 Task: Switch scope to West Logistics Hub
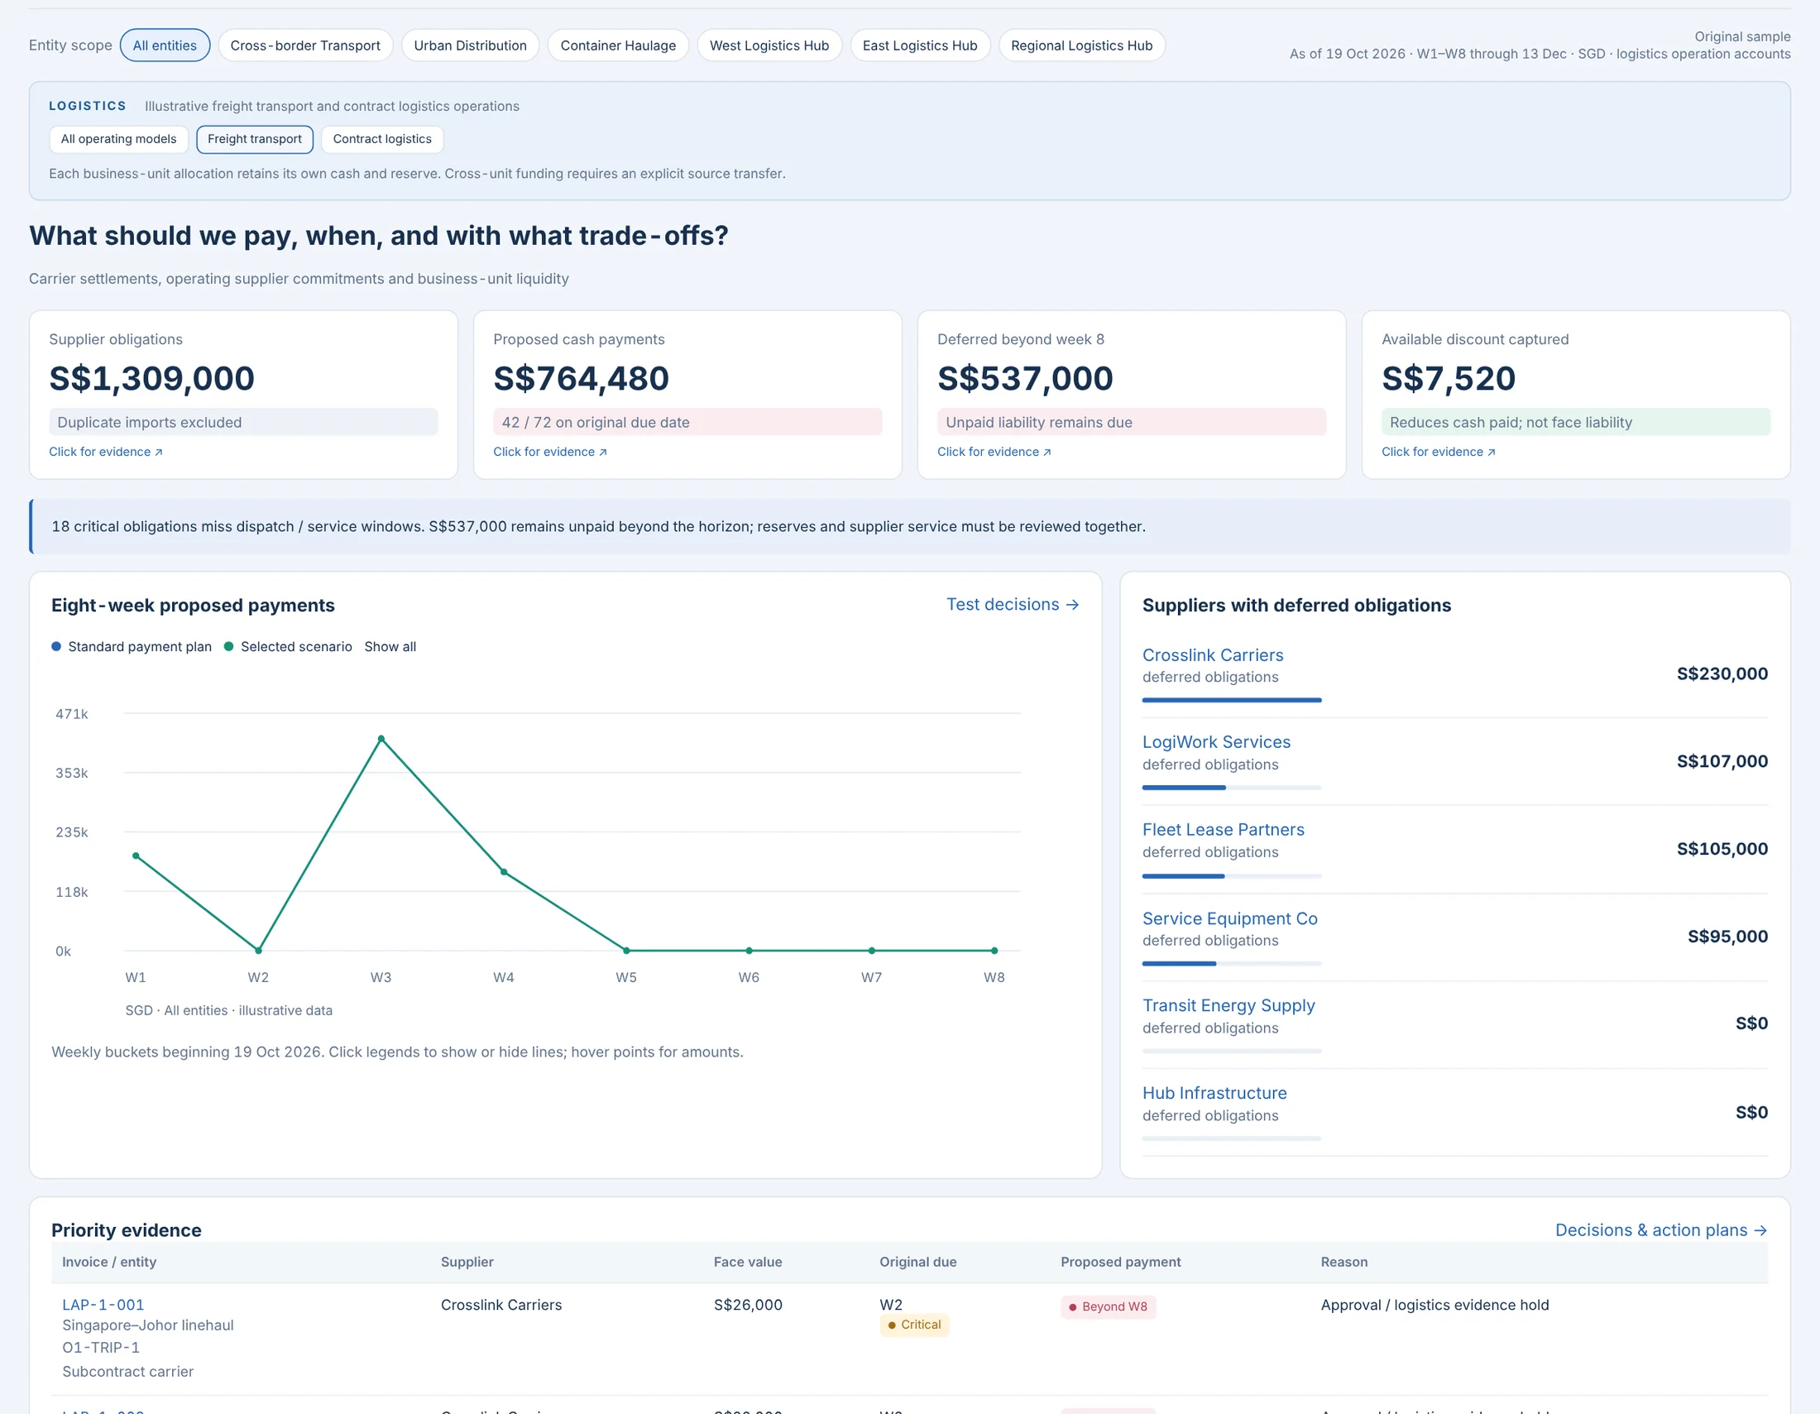click(x=769, y=45)
